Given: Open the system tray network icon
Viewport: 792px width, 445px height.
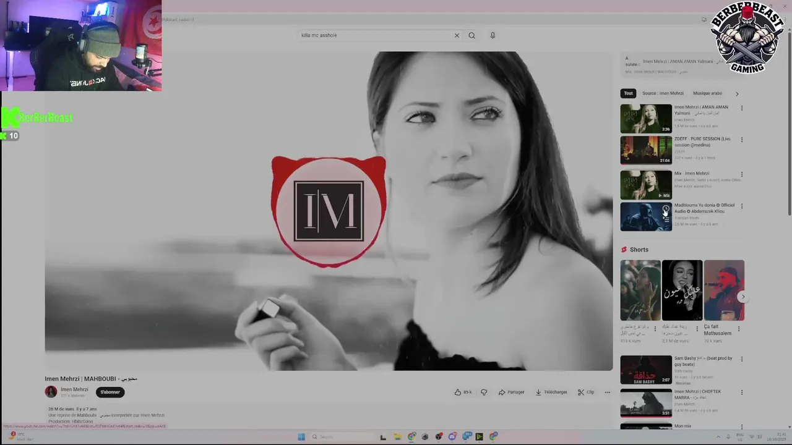Looking at the screenshot, I should pyautogui.click(x=751, y=437).
